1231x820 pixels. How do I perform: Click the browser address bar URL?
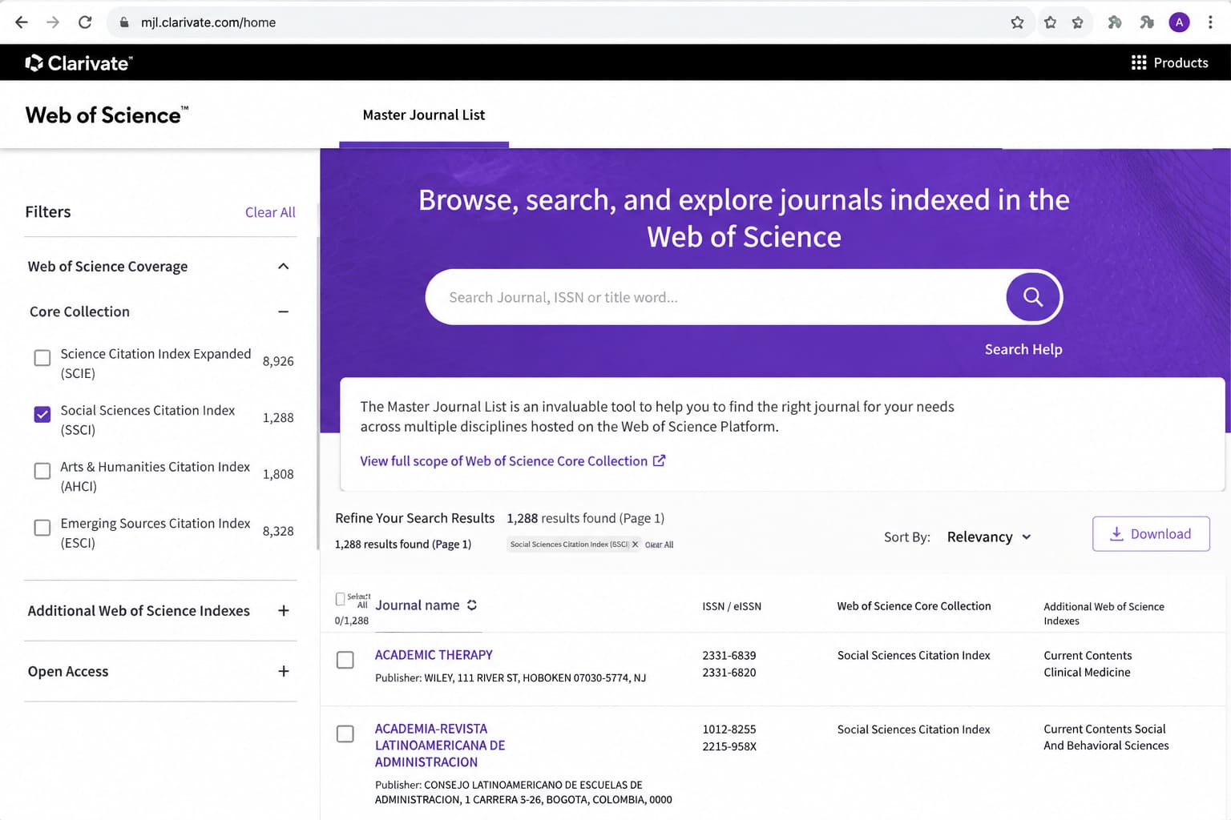[x=208, y=22]
